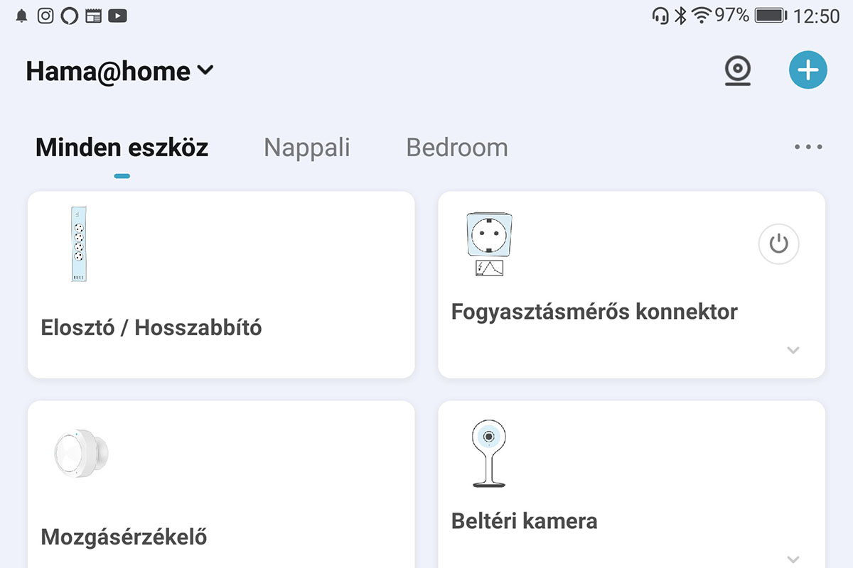This screenshot has height=568, width=853.
Task: Select the Minden eszköz tab
Action: pos(122,148)
